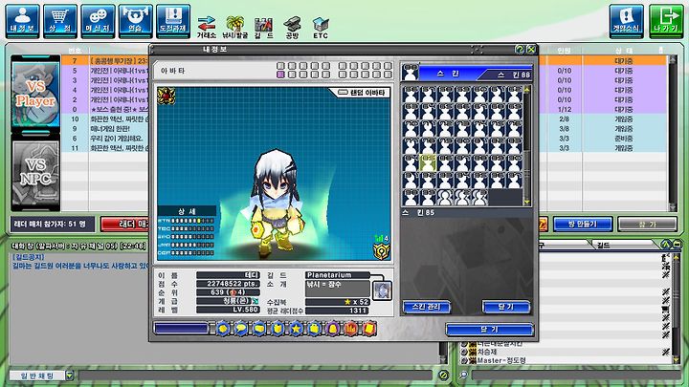The width and height of the screenshot is (689, 387).
Task: Close the 내정보 window with the X icon
Action: point(531,49)
